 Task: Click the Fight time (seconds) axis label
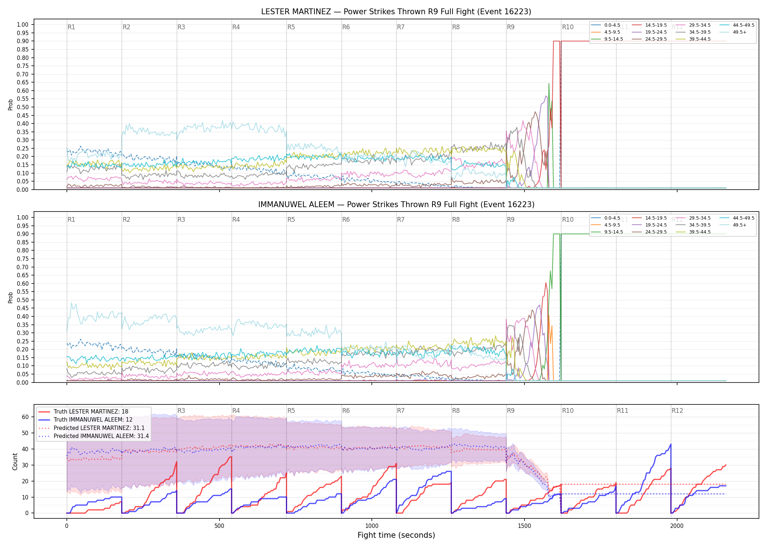396,535
